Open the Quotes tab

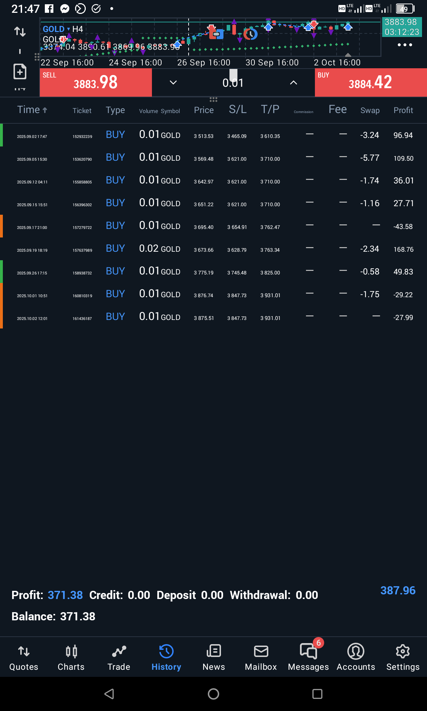[x=24, y=658]
